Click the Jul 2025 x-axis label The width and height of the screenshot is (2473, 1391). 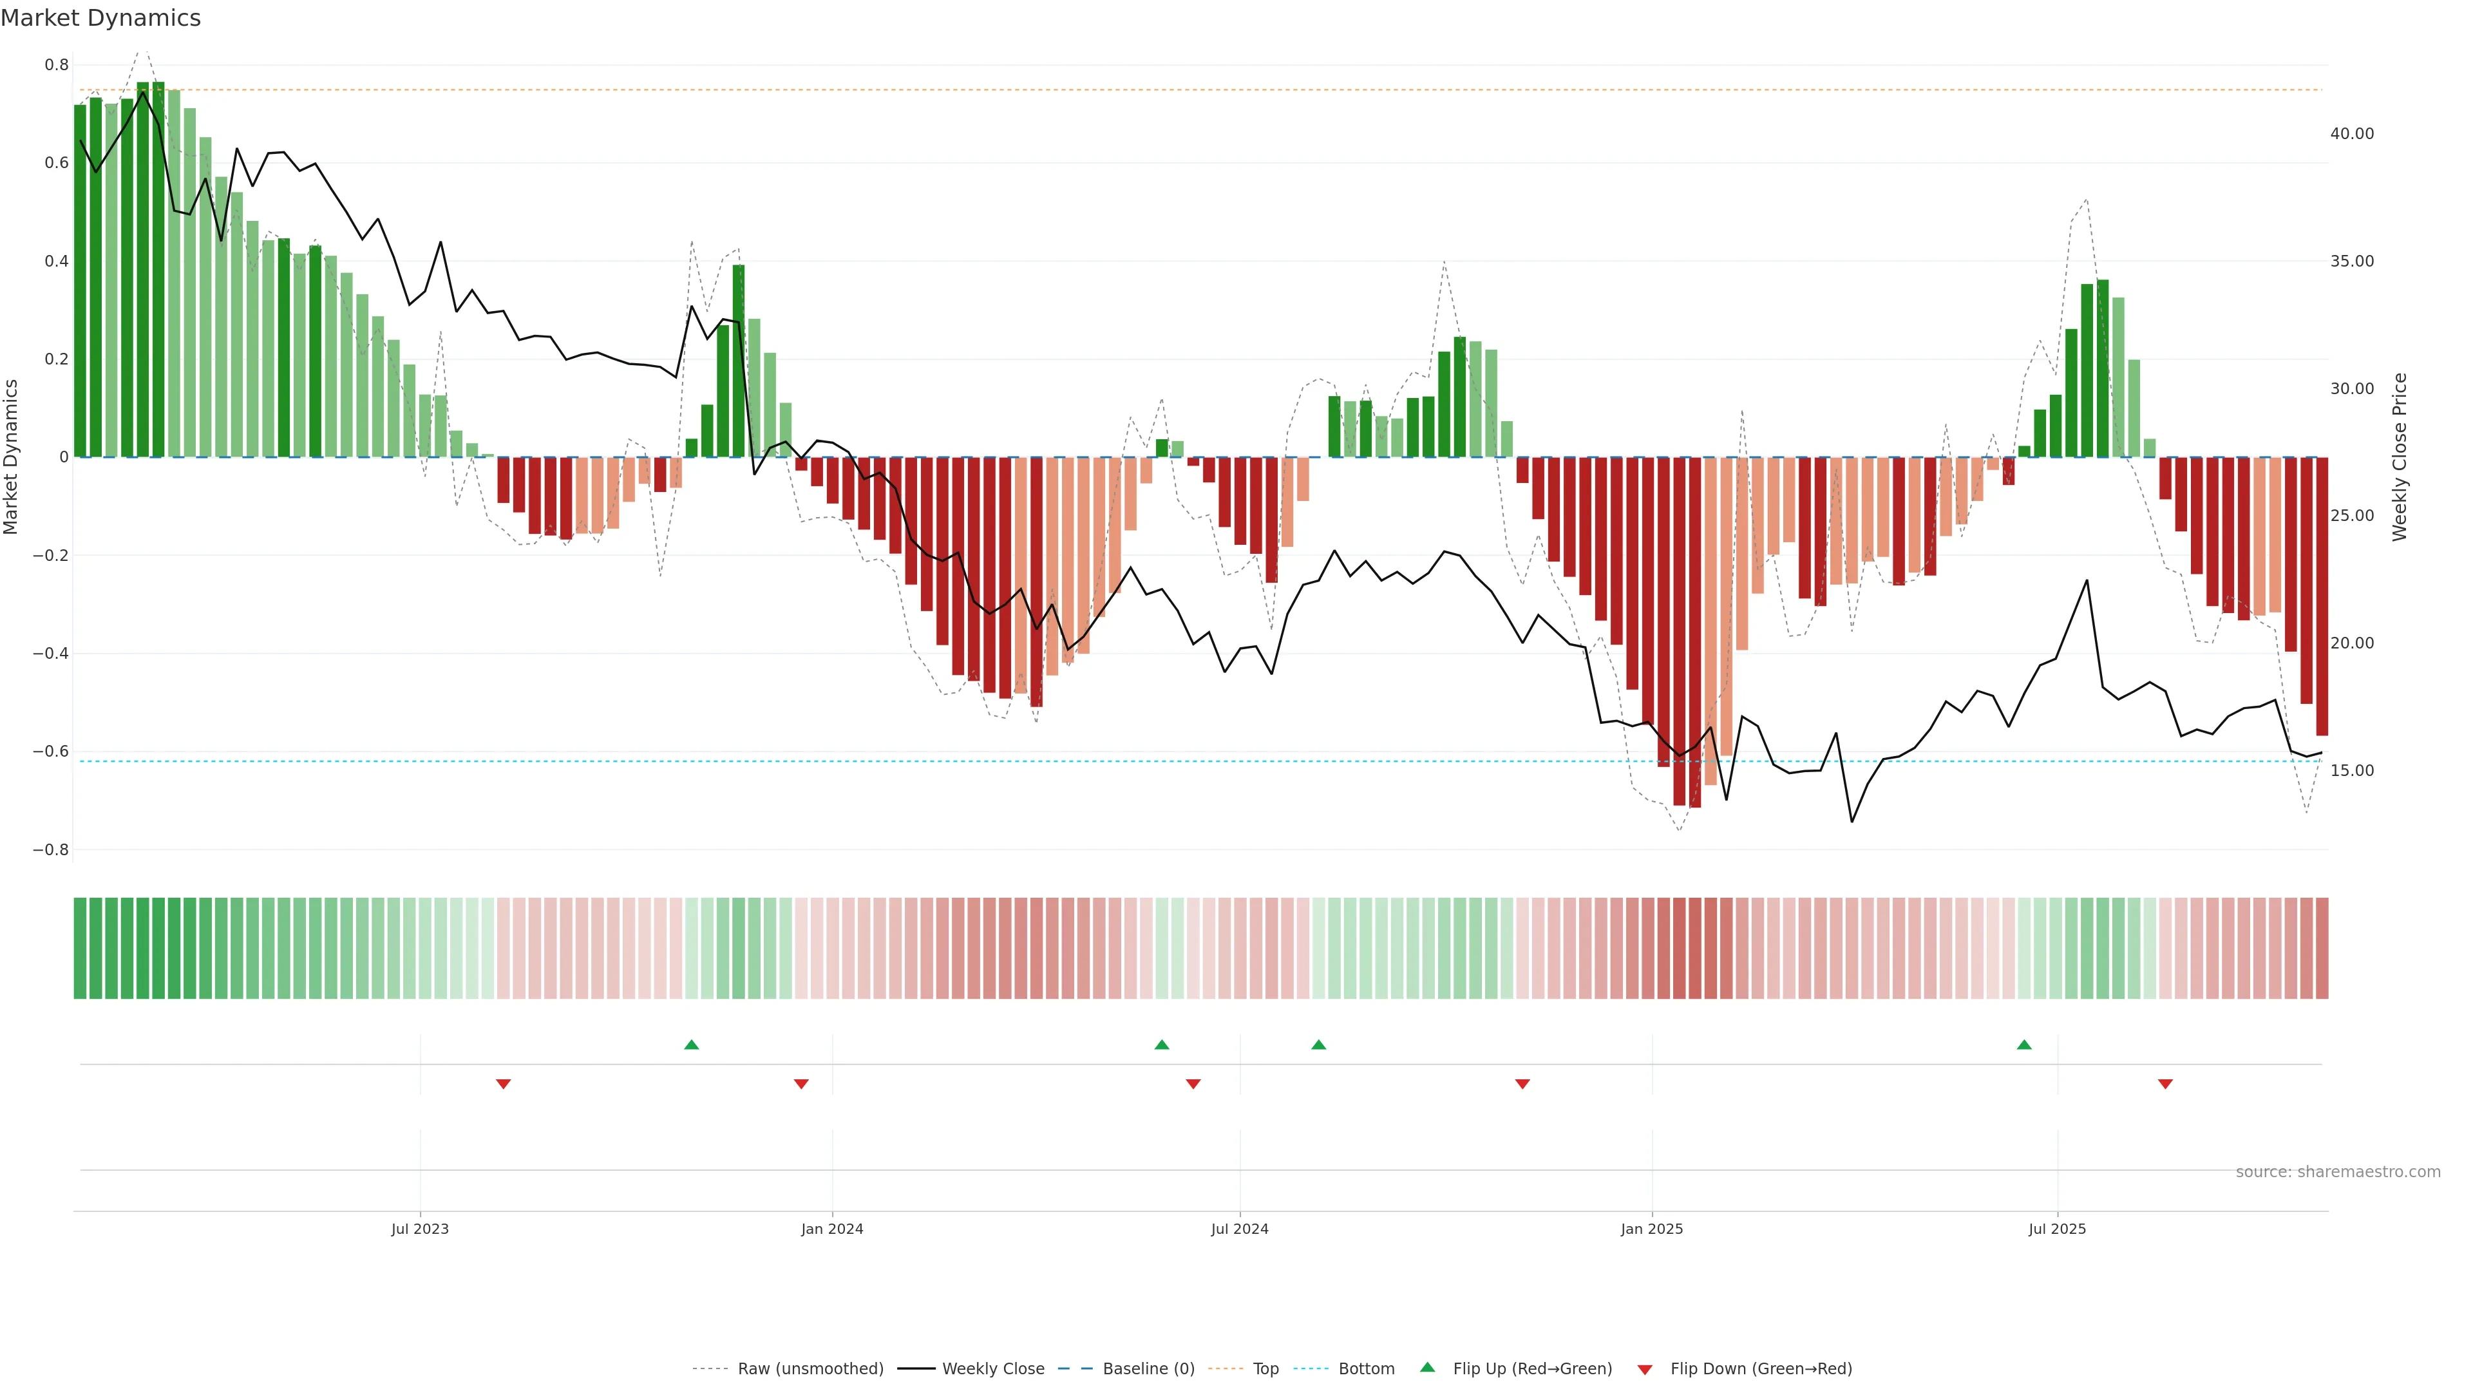coord(2056,1229)
